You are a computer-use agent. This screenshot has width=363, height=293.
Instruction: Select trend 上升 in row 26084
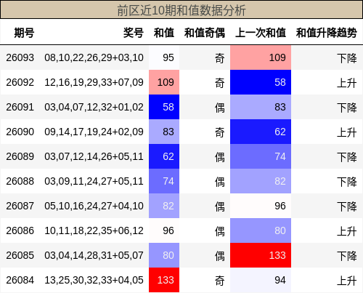[x=347, y=281]
